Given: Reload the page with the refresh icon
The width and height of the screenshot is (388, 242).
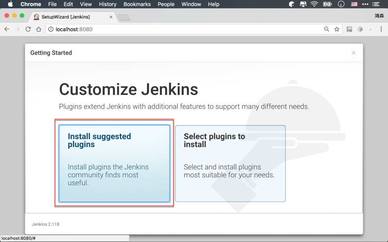Looking at the screenshot, I should pyautogui.click(x=28, y=29).
